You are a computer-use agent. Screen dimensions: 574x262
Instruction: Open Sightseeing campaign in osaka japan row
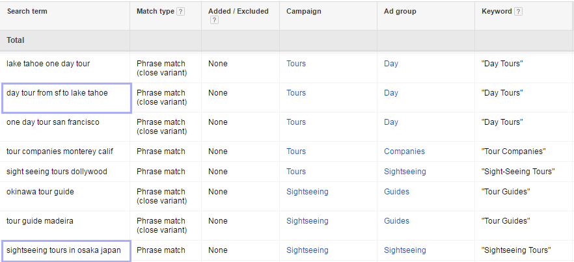pyautogui.click(x=307, y=250)
